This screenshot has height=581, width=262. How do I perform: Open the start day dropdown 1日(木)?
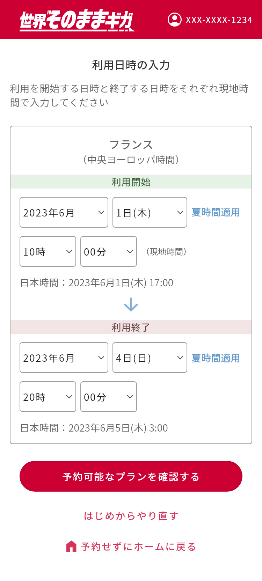coord(150,212)
